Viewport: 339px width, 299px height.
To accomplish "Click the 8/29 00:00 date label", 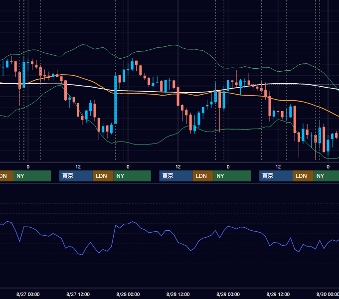I will pyautogui.click(x=228, y=294).
